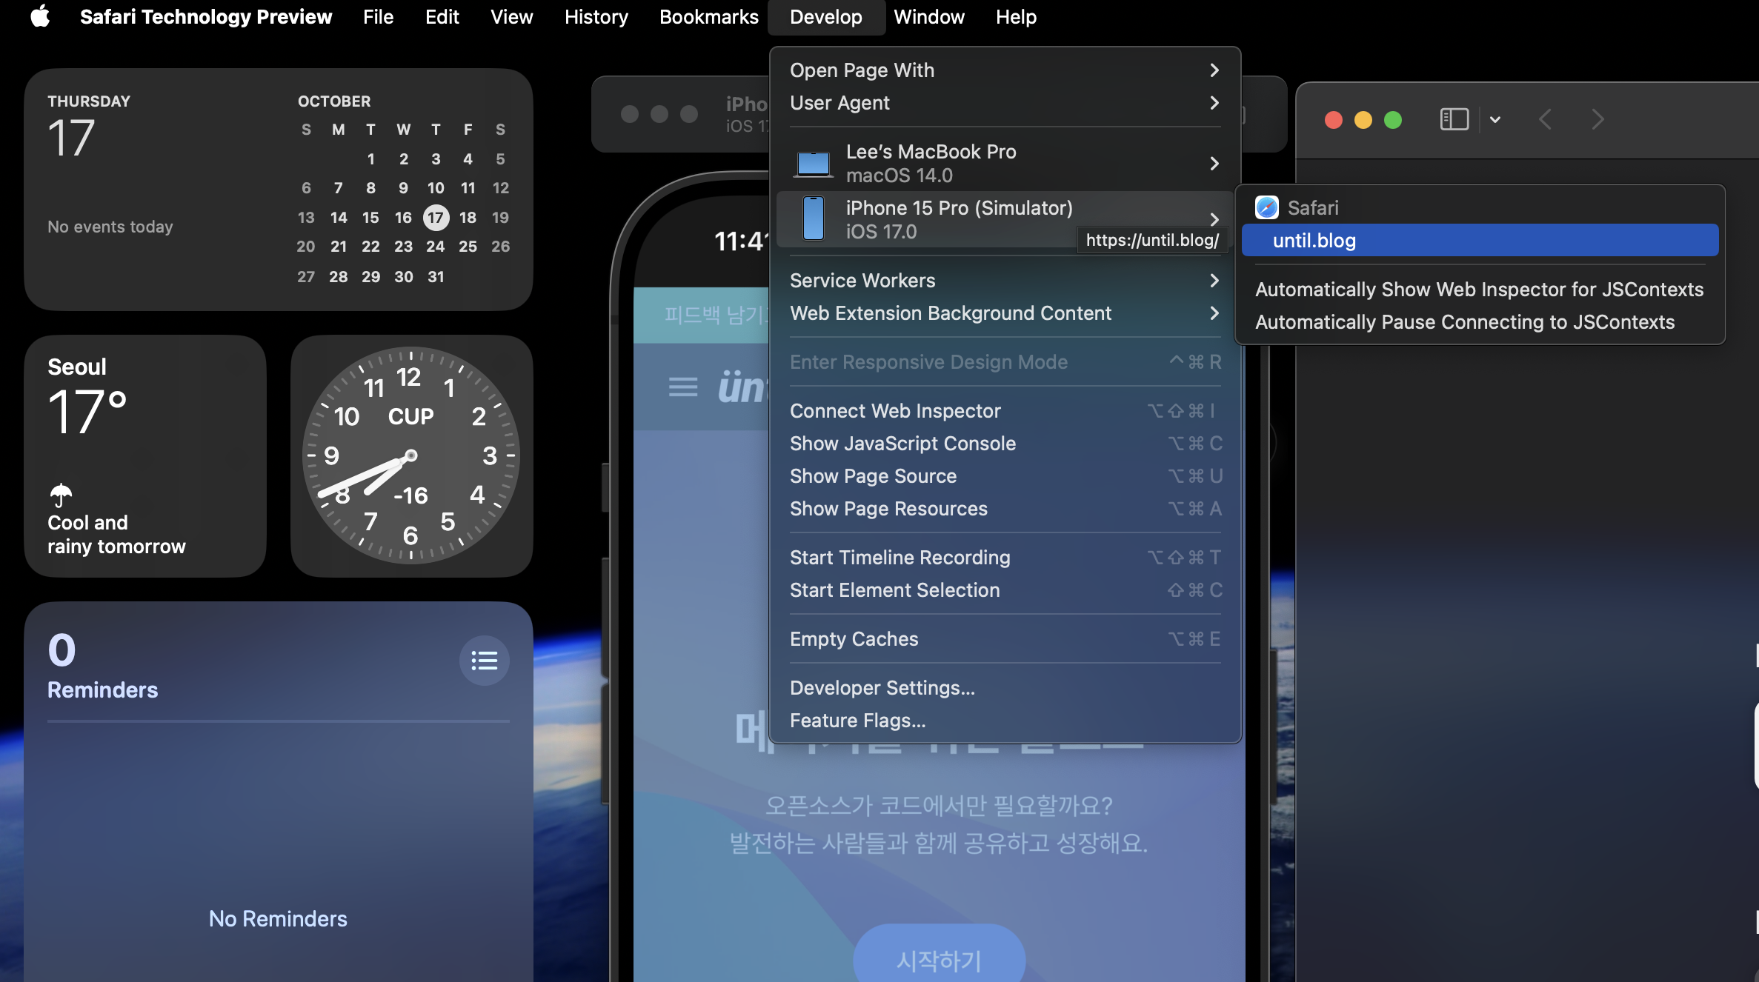
Task: Click the umbrella weather icon
Action: [x=61, y=494]
